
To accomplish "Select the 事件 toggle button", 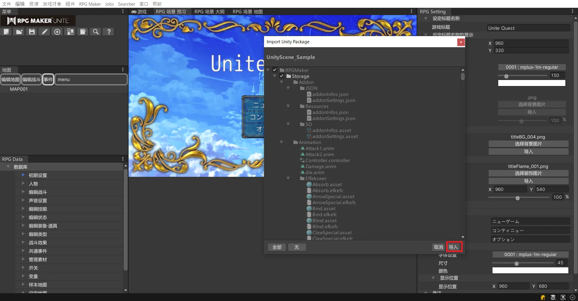I will point(48,79).
